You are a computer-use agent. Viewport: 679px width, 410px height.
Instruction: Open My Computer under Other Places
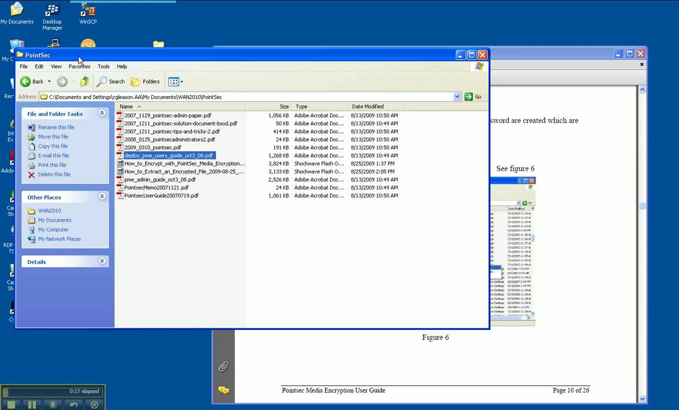(54, 230)
